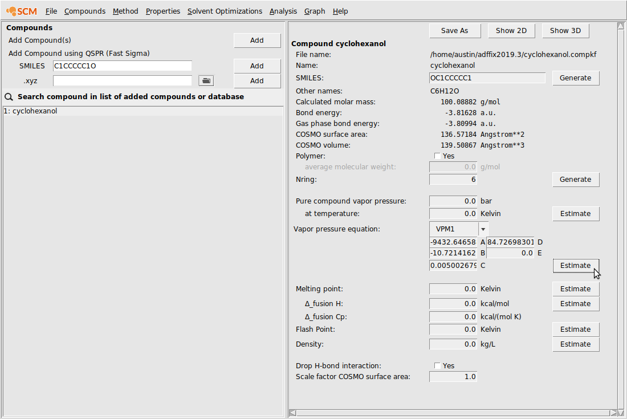The image size is (627, 419).
Task: Click the SMILES input field C1CCCCC1O
Action: 123,66
